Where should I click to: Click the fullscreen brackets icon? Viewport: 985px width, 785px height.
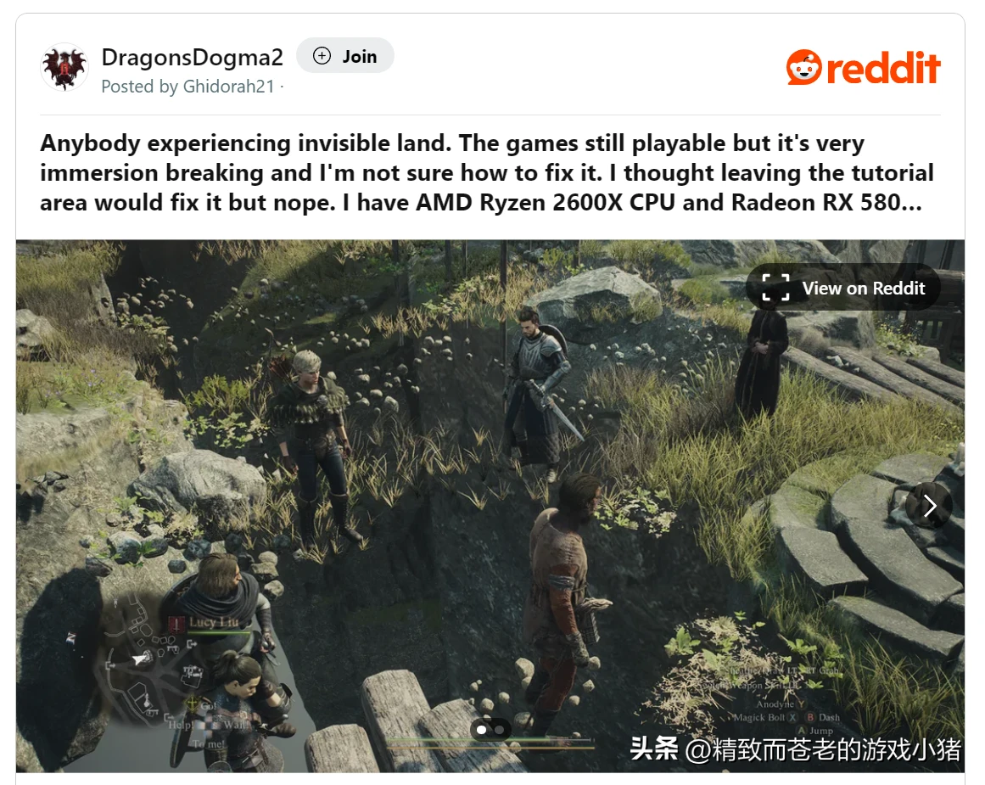point(775,288)
